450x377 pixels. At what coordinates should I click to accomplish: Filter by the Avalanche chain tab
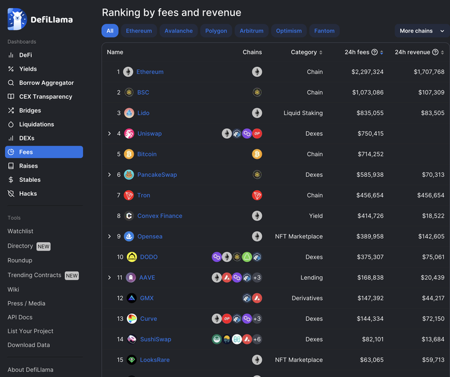coord(179,31)
